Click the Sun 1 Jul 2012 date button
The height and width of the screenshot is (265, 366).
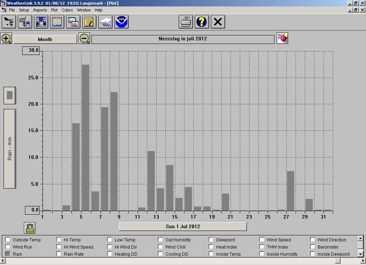[183, 226]
